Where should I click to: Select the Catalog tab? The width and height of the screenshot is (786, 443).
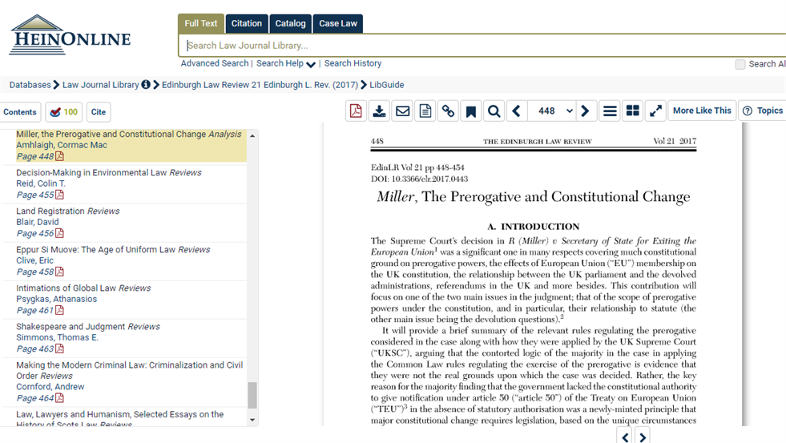290,23
